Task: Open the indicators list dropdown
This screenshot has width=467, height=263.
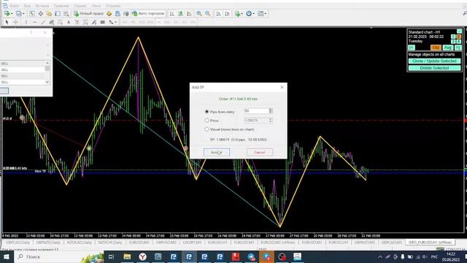Action: coord(239,13)
